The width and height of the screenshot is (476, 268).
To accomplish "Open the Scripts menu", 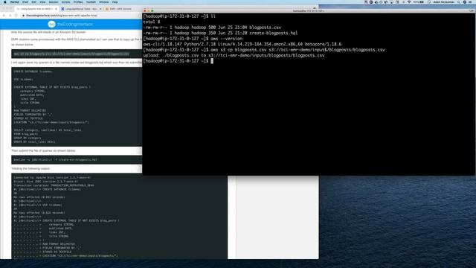I will [x=66, y=1].
